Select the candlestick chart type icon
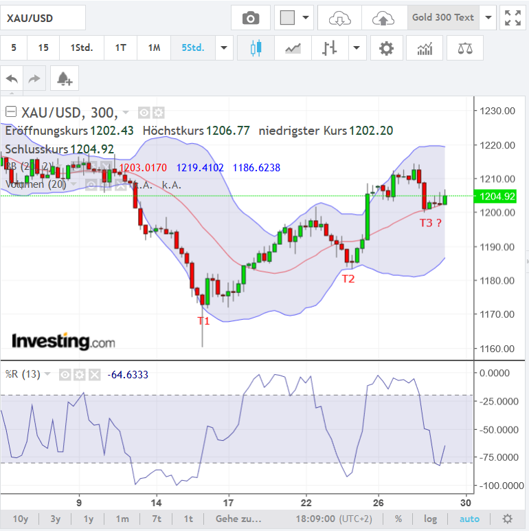This screenshot has height=531, width=529. 257,48
